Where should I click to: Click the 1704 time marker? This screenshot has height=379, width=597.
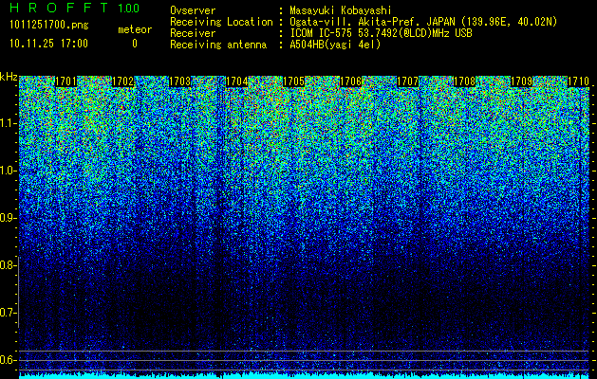click(237, 81)
